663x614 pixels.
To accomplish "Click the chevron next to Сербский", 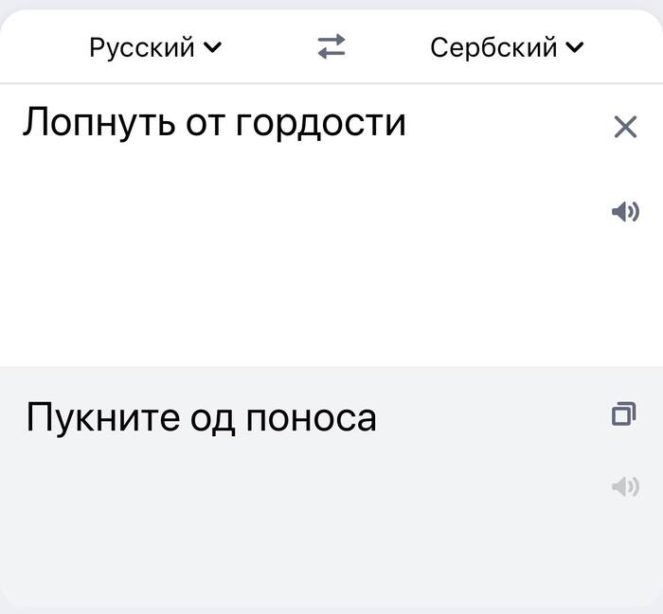I will point(576,47).
